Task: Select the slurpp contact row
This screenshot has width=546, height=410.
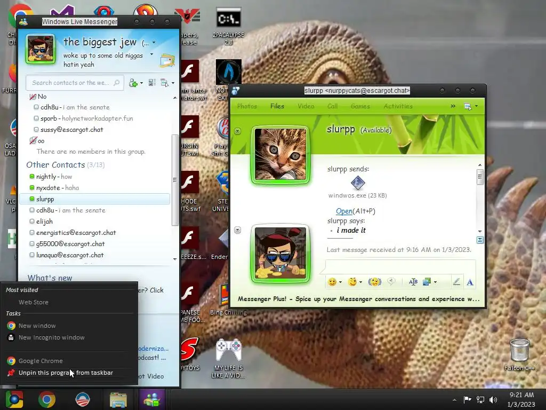Action: click(x=95, y=199)
